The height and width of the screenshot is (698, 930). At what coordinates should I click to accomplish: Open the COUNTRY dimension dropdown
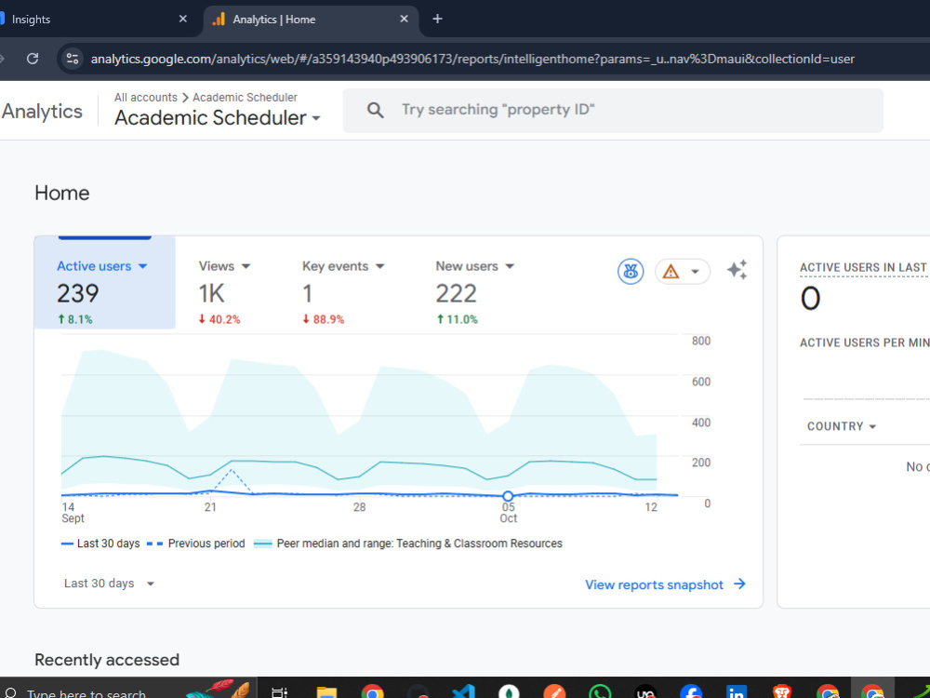[842, 426]
